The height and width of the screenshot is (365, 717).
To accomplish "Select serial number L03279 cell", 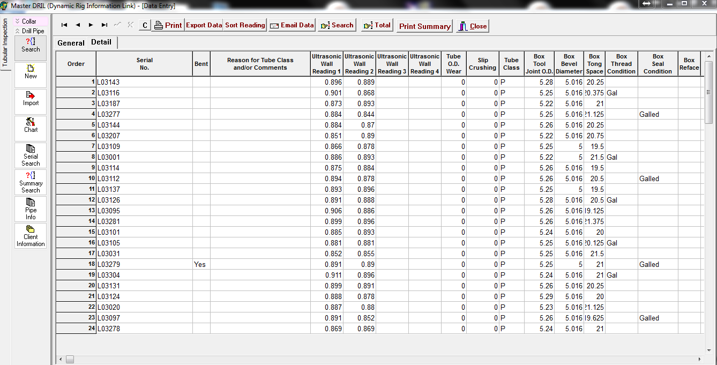I will click(145, 264).
